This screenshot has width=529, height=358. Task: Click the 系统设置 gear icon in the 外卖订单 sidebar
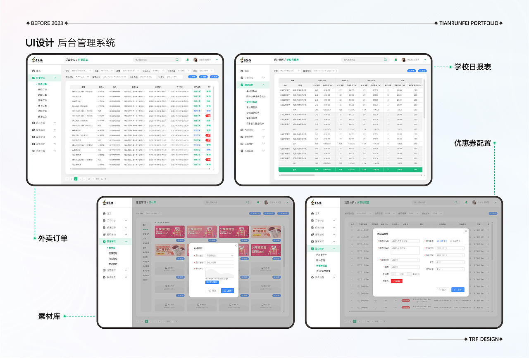(x=33, y=151)
